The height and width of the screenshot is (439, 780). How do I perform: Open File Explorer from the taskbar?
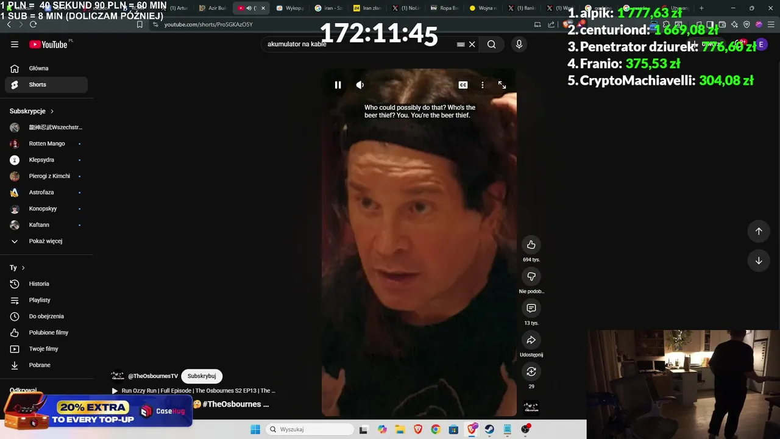(x=400, y=429)
